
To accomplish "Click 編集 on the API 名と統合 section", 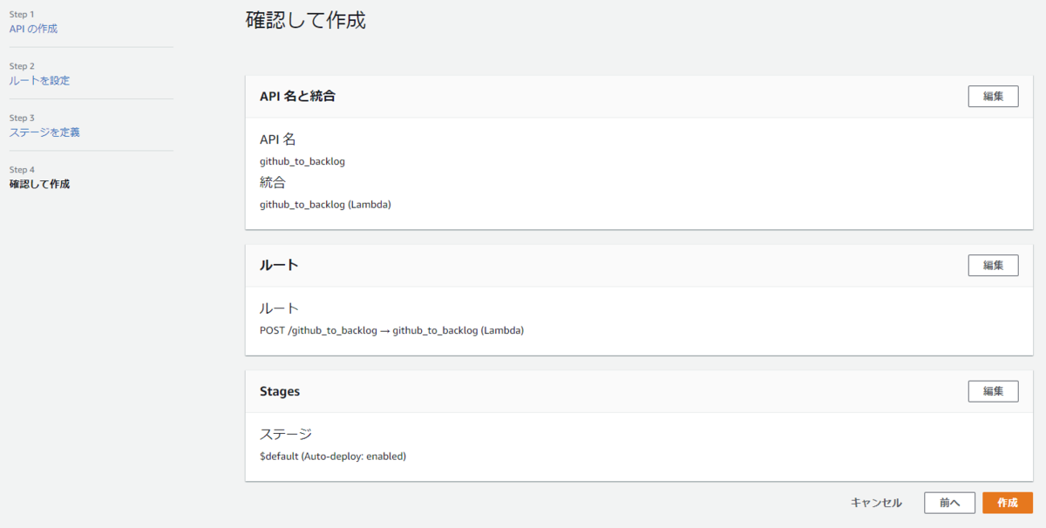I will coord(993,96).
